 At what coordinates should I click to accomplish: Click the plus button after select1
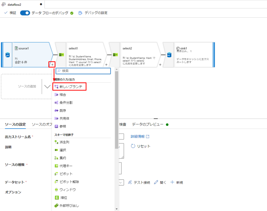(x=106, y=65)
